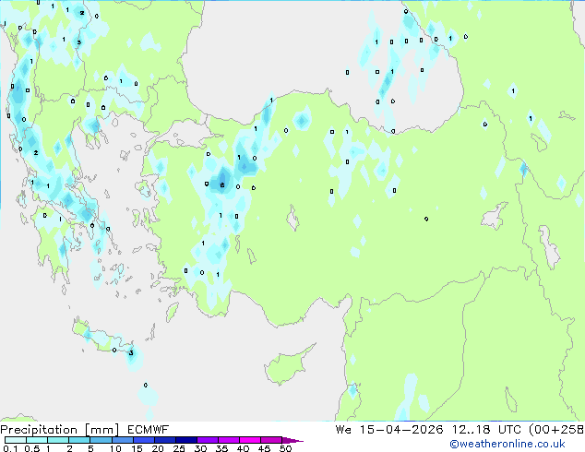The height and width of the screenshot is (452, 585).
Task: Click the 'Precipitation' title word
Action: tap(39, 430)
